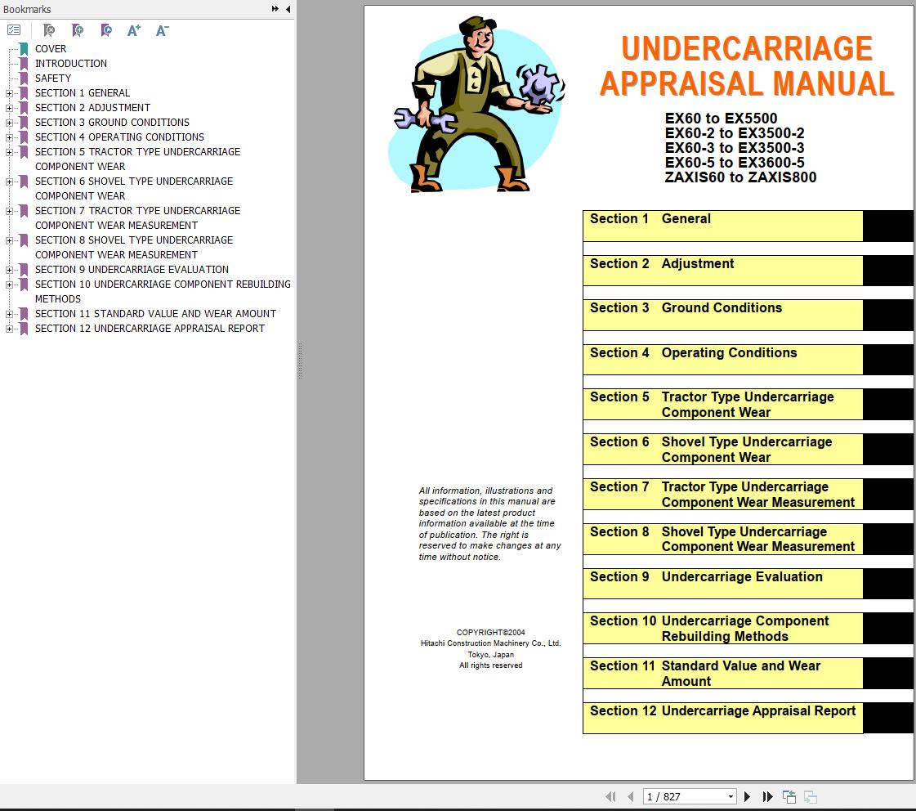
Task: Expand SECTION 3 GROUND CONDITIONS bookmark
Action: [x=9, y=122]
